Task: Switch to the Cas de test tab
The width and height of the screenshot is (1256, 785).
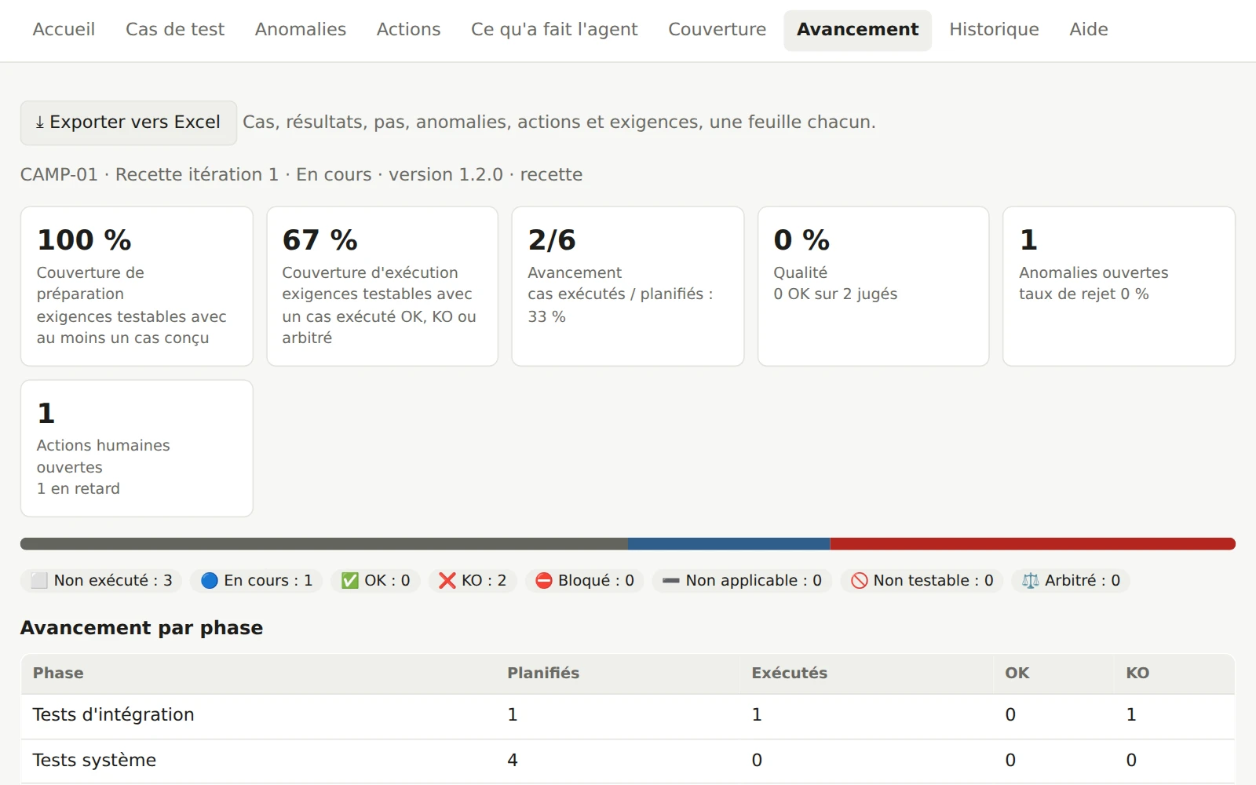Action: [175, 30]
